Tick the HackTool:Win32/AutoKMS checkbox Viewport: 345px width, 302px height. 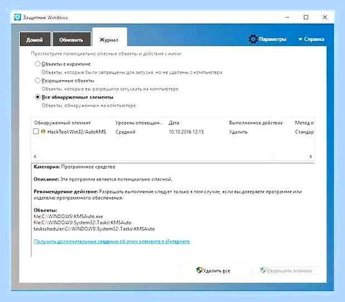(36, 131)
